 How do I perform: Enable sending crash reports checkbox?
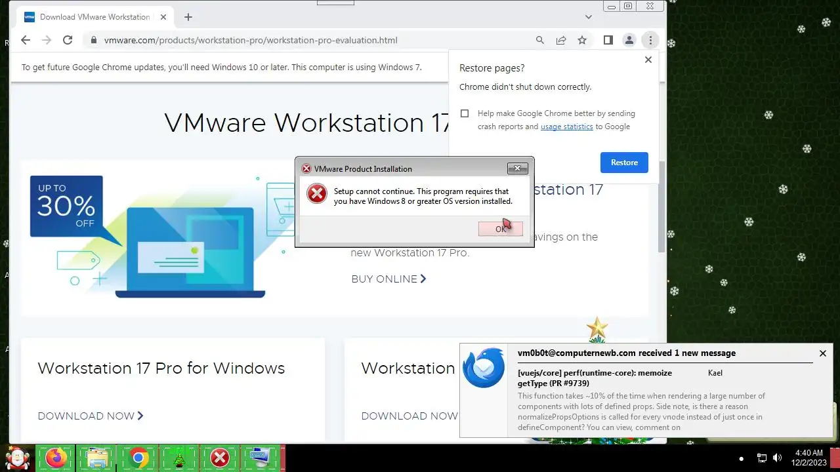[465, 113]
